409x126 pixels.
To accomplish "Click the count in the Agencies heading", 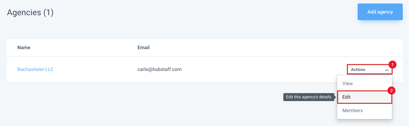I will tap(49, 12).
